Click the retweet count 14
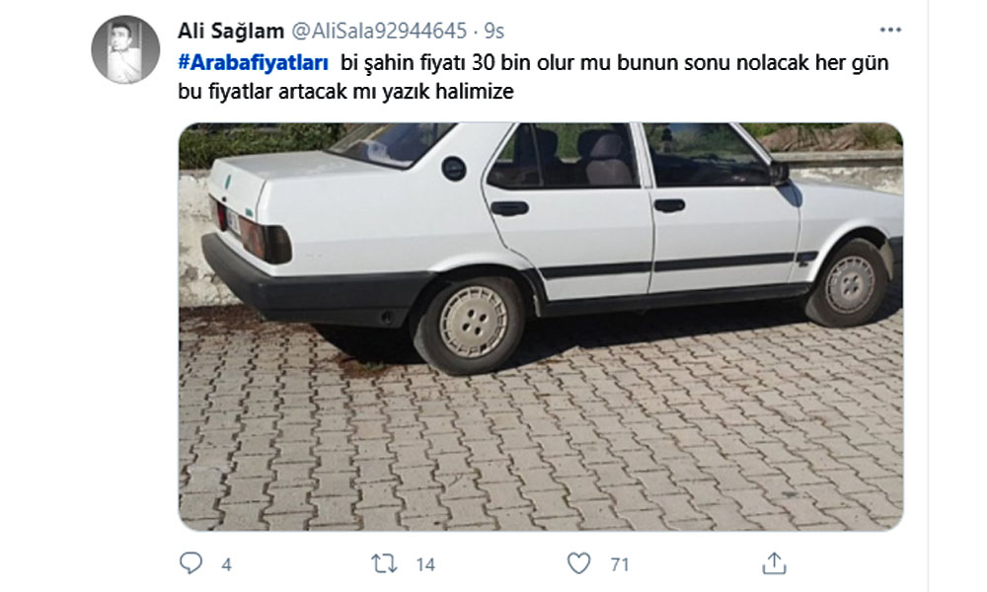The height and width of the screenshot is (592, 987). [425, 564]
